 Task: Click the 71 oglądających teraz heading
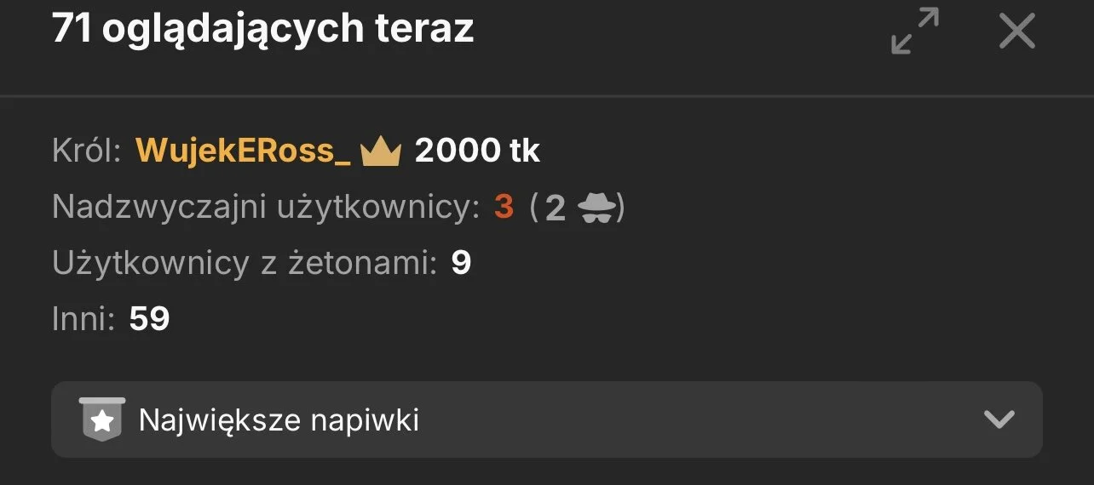262,30
